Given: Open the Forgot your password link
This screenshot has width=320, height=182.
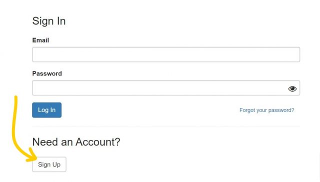Looking at the screenshot, I should [x=266, y=110].
